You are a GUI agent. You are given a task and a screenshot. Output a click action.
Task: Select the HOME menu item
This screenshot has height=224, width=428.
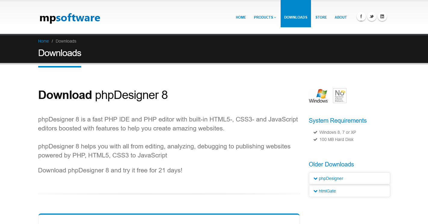point(241,17)
